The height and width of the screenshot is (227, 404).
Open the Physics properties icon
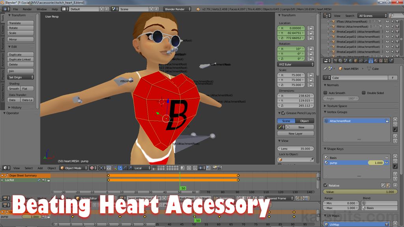tap(391, 61)
